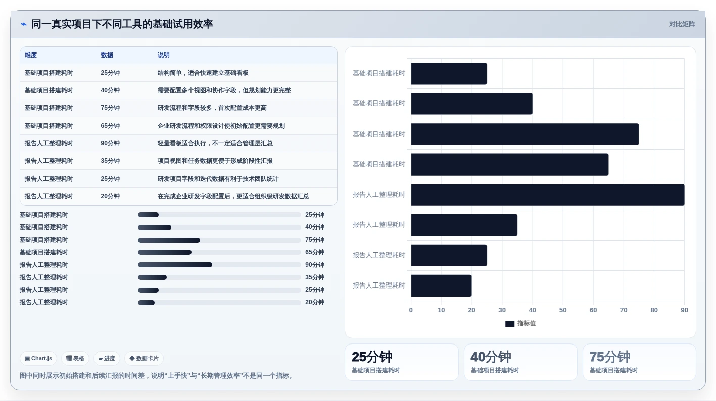
Task: Select the row 轻量看板适合执行，不一定适合管理层汇总
Action: point(178,143)
